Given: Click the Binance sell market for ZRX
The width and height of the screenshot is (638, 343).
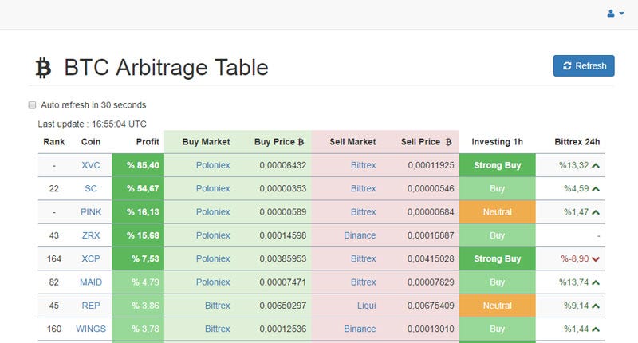Looking at the screenshot, I should click(360, 235).
